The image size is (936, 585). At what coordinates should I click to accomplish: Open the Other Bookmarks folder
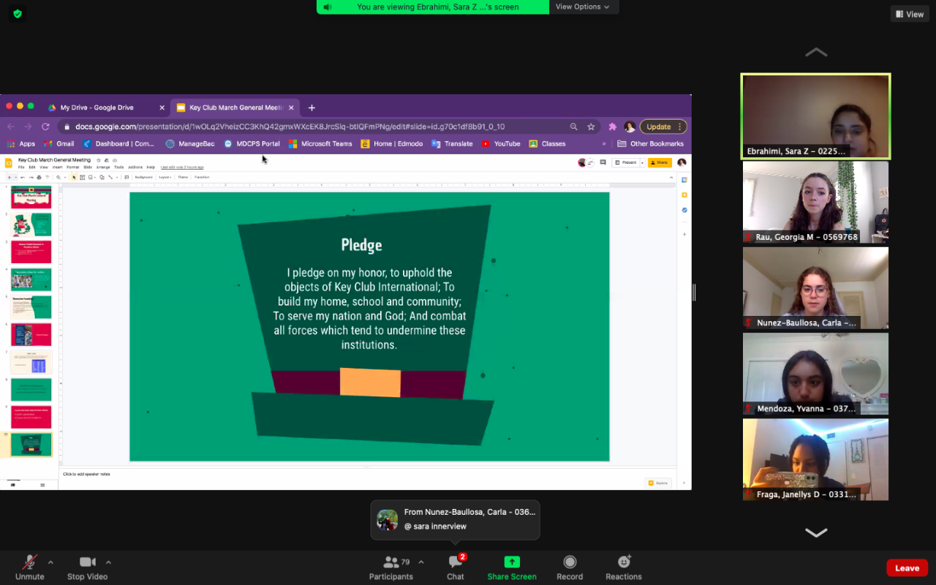coord(651,144)
